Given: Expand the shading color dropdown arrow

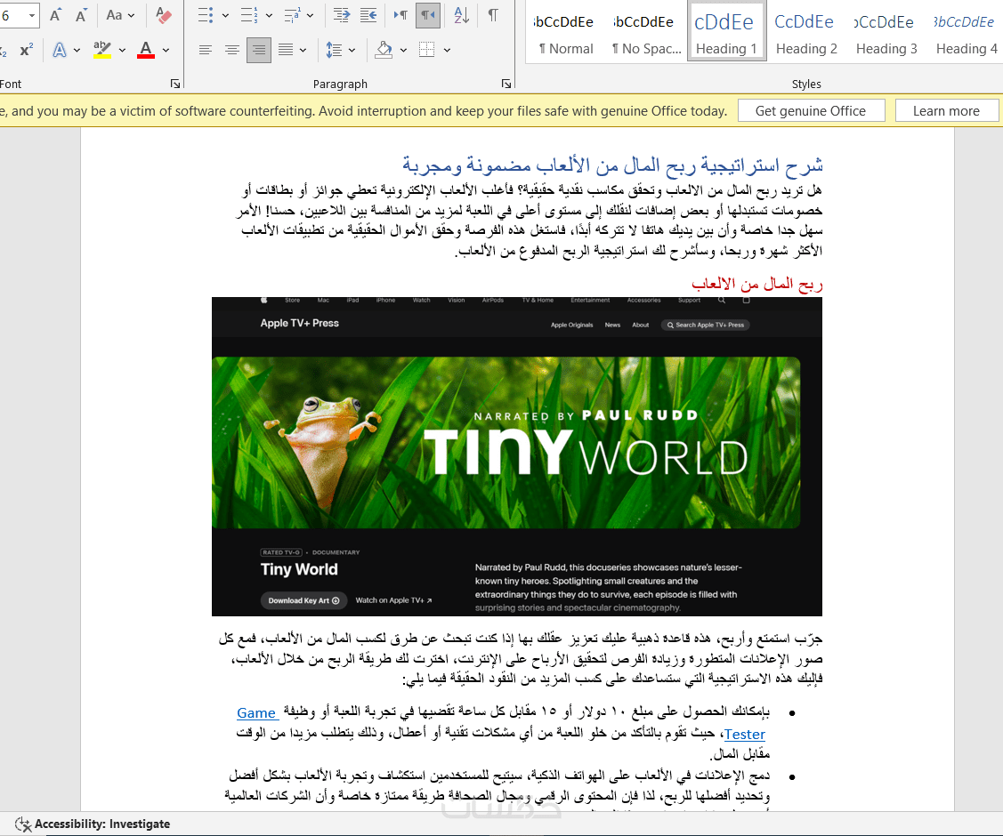Looking at the screenshot, I should (x=404, y=50).
